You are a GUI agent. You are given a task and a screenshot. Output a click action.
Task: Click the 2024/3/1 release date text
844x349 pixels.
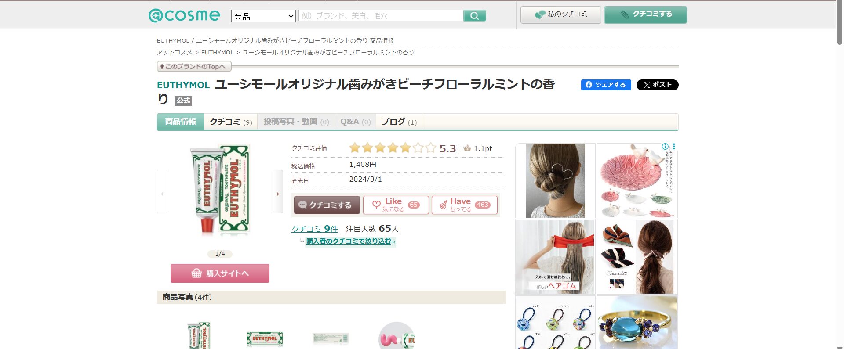click(x=365, y=180)
